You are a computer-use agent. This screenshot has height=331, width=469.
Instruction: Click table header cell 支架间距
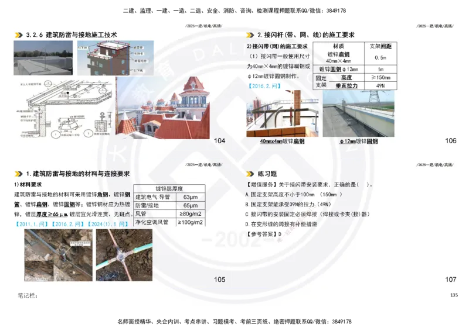click(380, 46)
